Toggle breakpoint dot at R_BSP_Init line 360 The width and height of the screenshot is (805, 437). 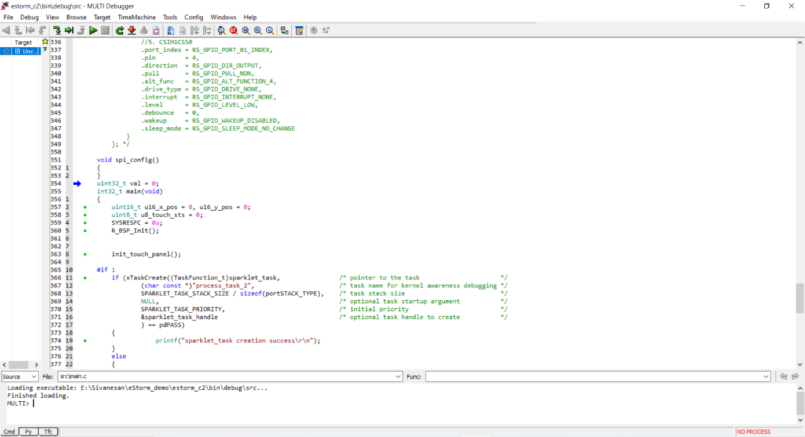click(x=85, y=231)
